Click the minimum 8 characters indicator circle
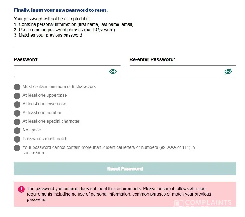The height and width of the screenshot is (217, 245). click(x=17, y=87)
